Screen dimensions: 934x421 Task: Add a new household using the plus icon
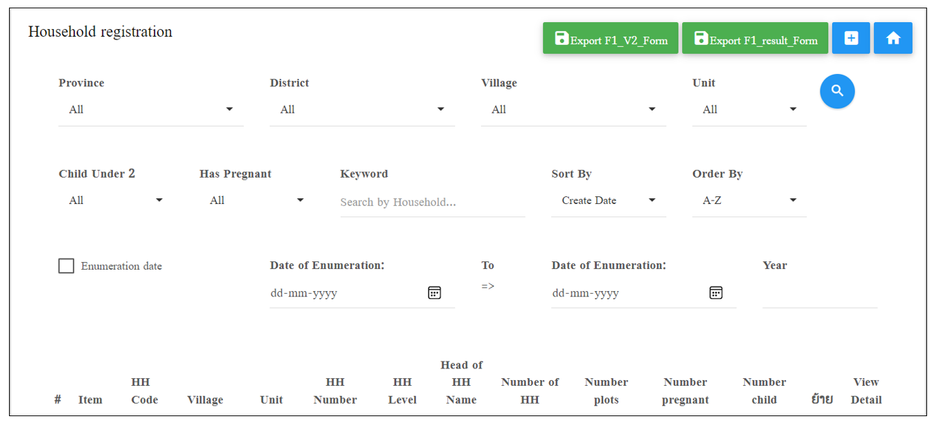pyautogui.click(x=850, y=38)
